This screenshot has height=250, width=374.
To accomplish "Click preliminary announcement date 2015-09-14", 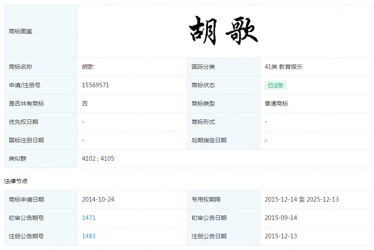I will [281, 218].
